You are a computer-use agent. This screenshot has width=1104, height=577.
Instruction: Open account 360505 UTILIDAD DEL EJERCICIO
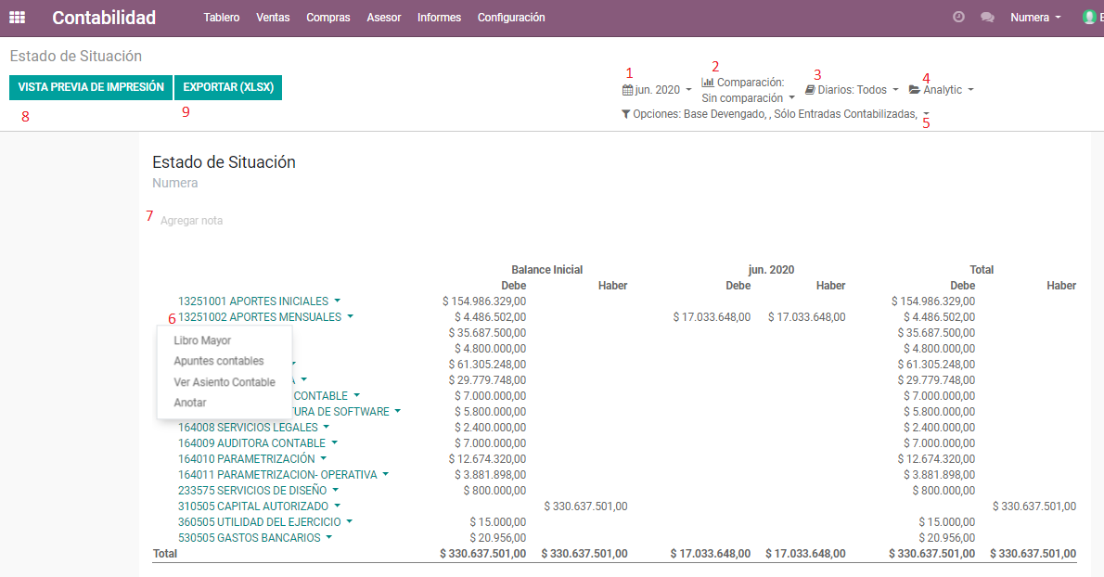click(260, 522)
